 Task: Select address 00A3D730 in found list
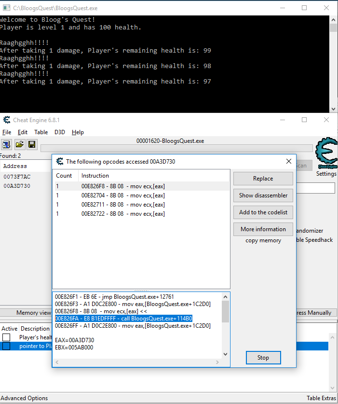17,186
